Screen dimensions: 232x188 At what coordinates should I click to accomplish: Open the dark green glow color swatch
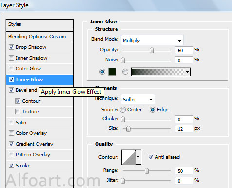click(x=112, y=72)
